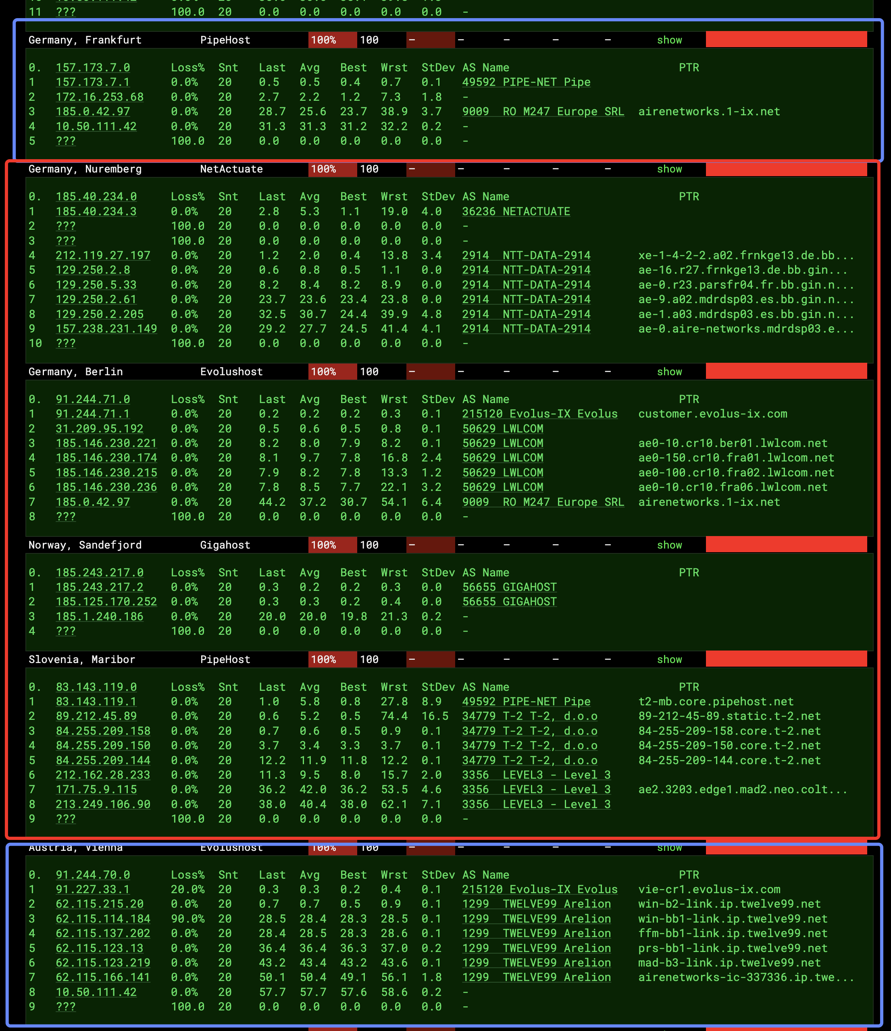Open AS 50629 LWLCOM in 31.209.95.192 row

(503, 428)
